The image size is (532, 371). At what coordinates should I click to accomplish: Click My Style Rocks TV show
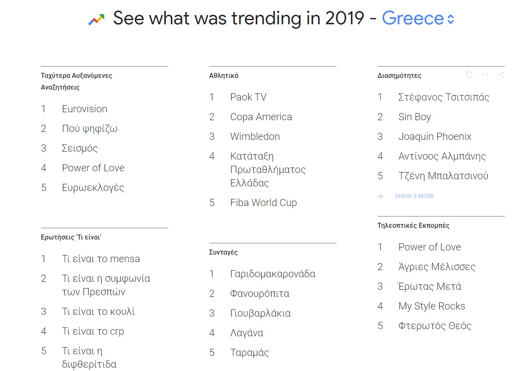pyautogui.click(x=432, y=306)
